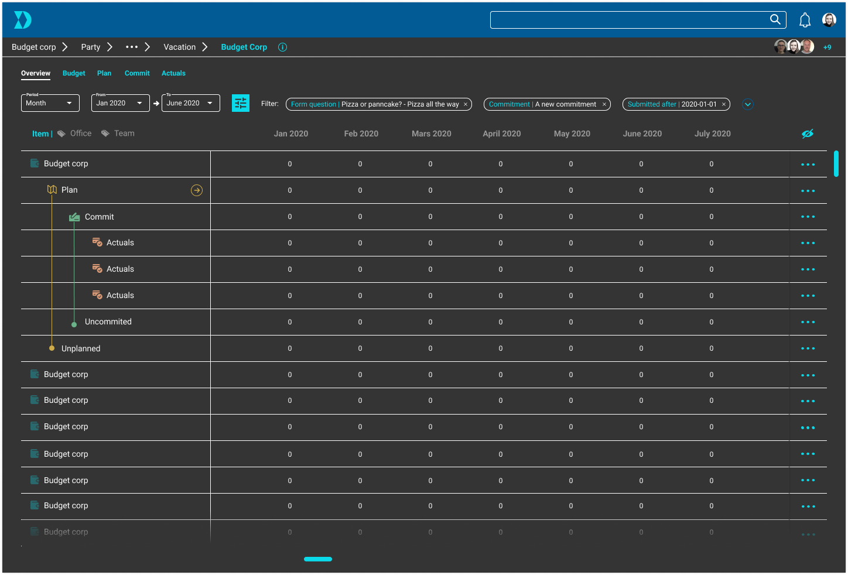Click the circular arrow next to Plan
Viewport: 848px width, 575px height.
tap(196, 190)
